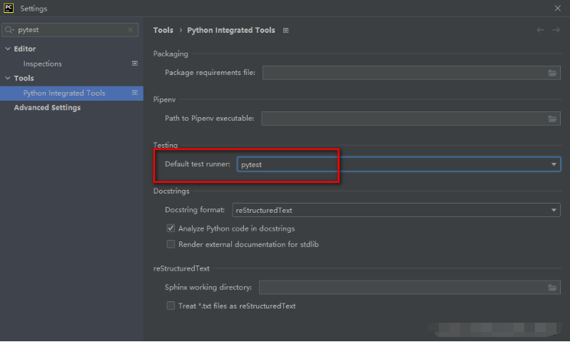Click the reStructuredText value in docstring combo
This screenshot has height=342, width=570.
pos(264,211)
